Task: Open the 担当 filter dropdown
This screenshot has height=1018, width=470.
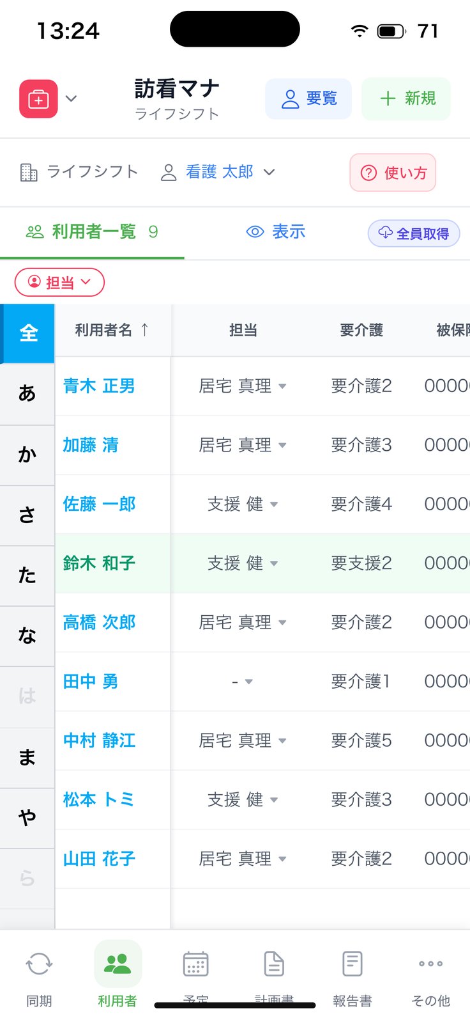Action: tap(59, 282)
